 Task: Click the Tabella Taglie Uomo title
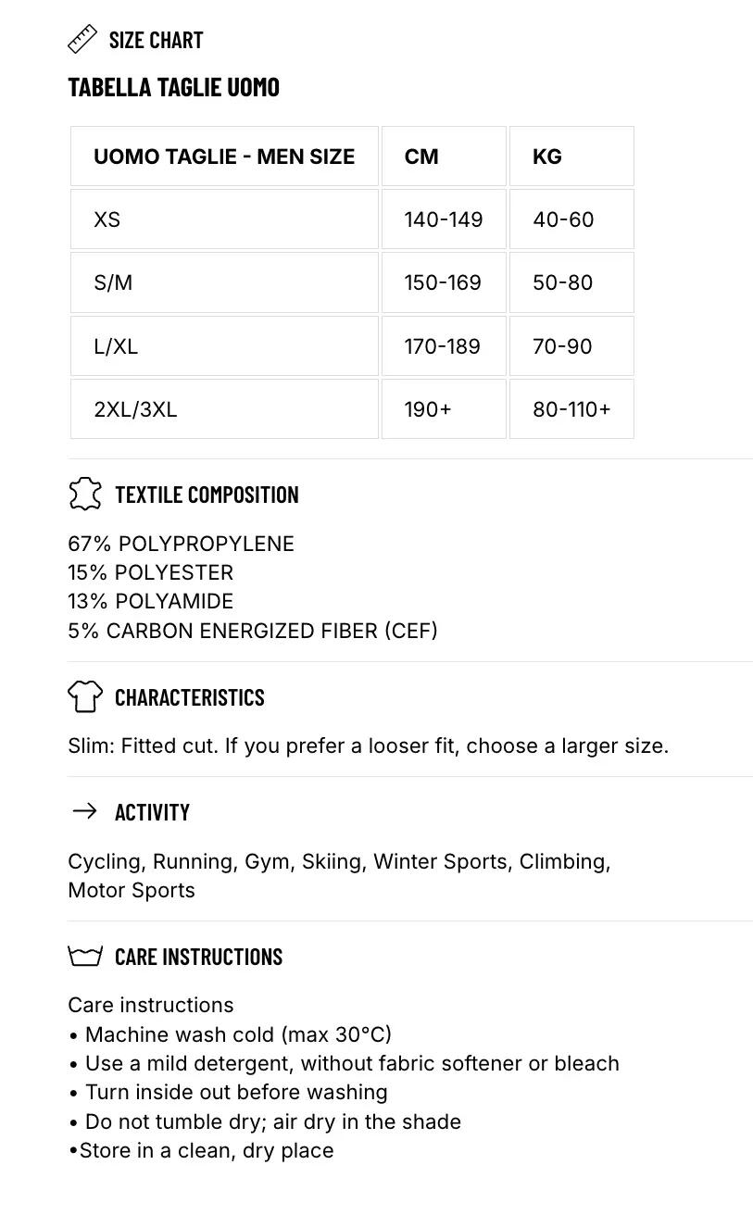click(173, 87)
